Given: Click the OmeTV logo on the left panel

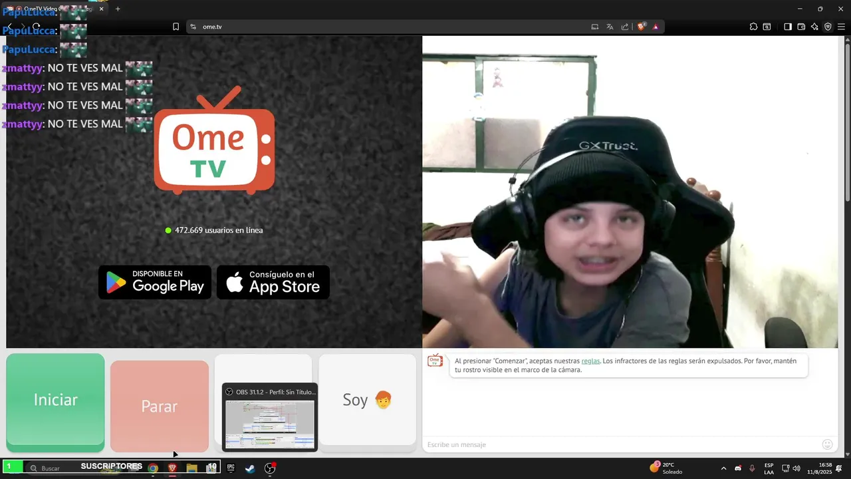Looking at the screenshot, I should [x=214, y=140].
